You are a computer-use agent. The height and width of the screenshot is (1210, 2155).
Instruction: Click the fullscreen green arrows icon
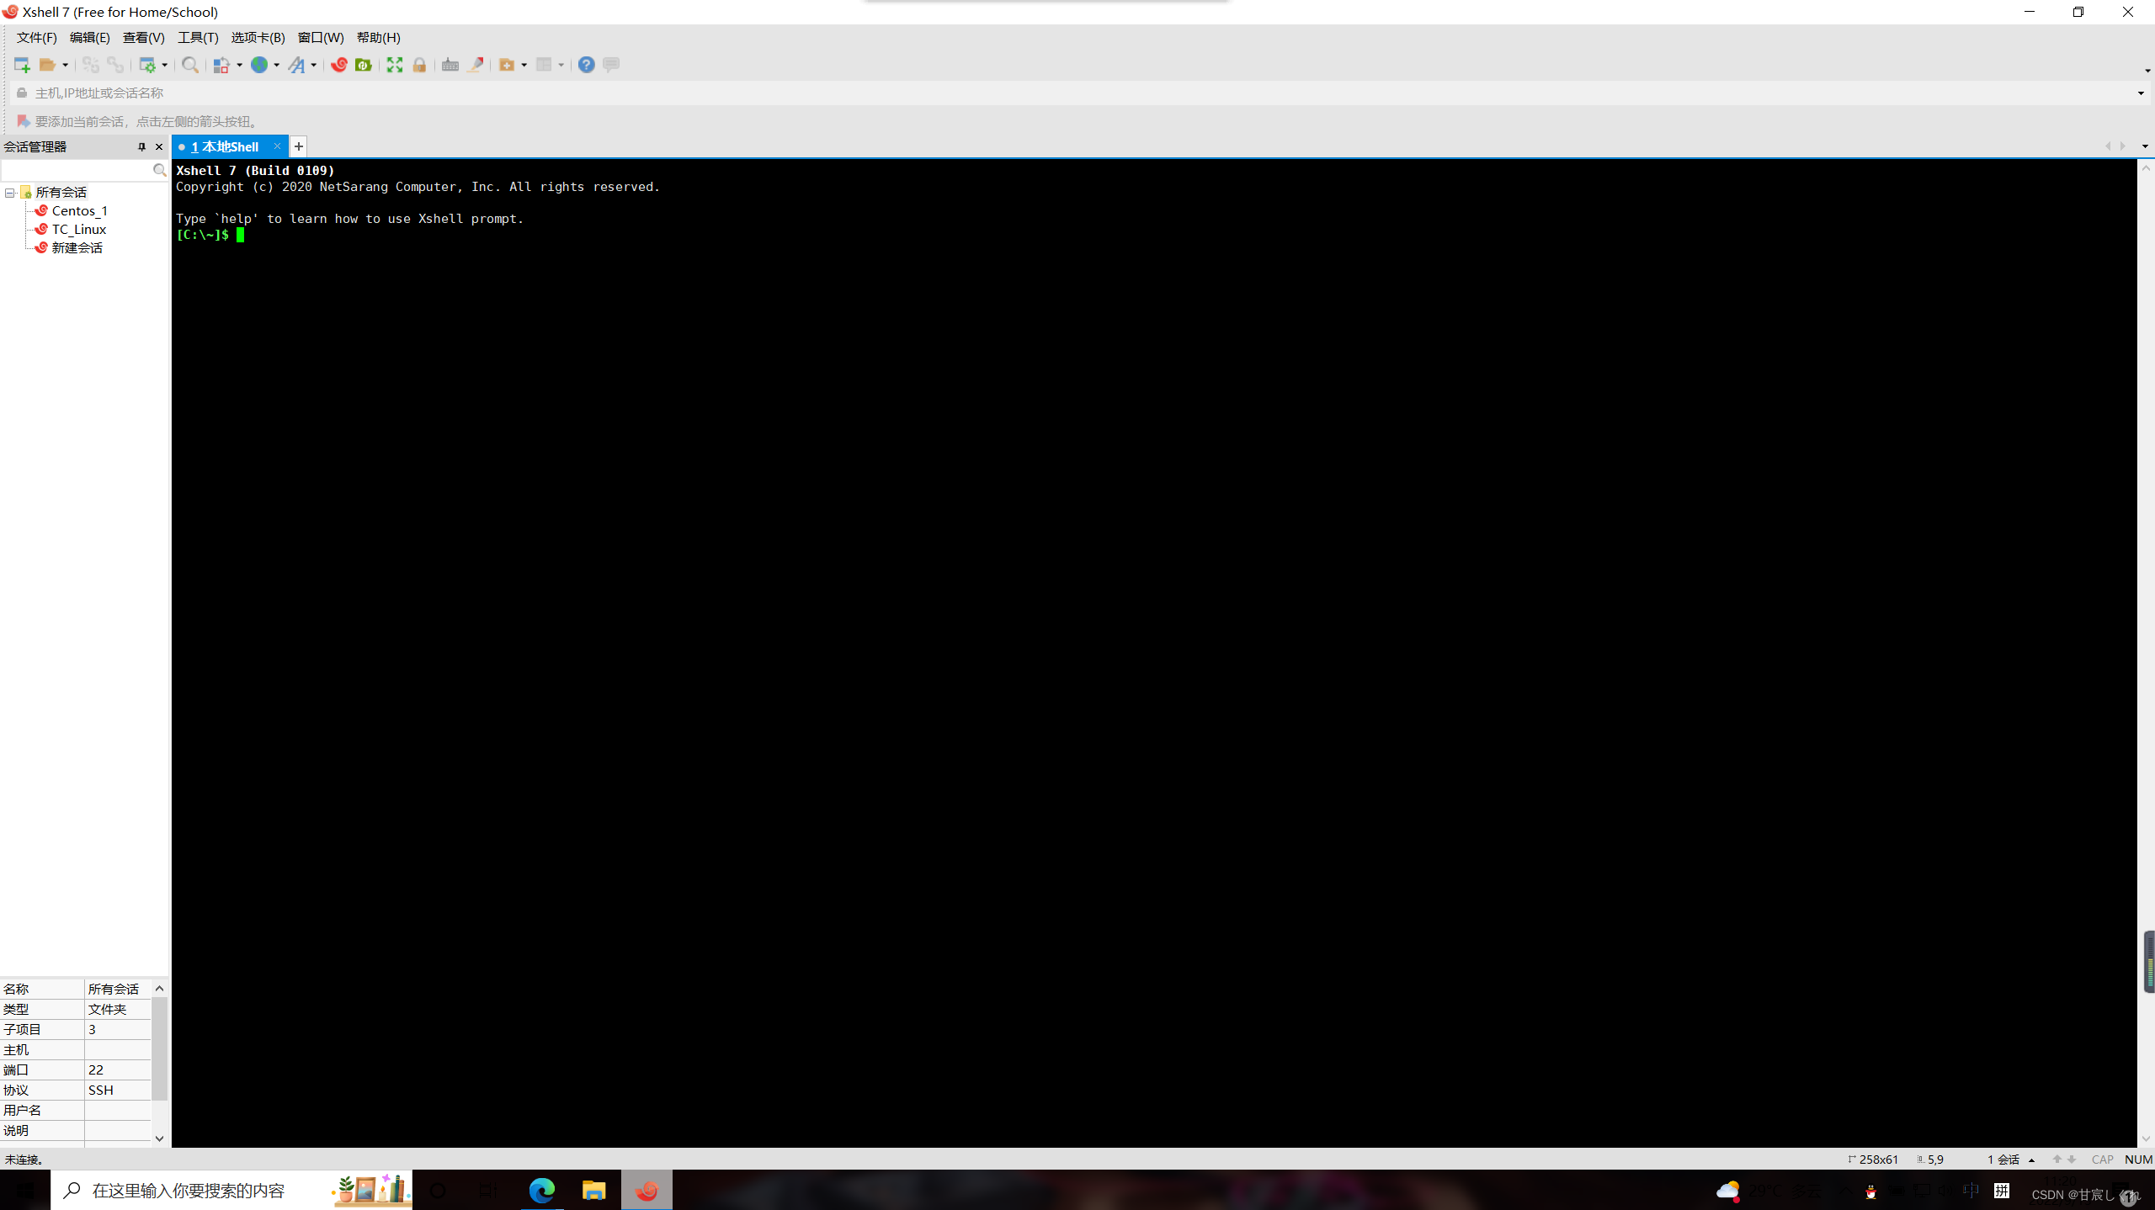395,65
